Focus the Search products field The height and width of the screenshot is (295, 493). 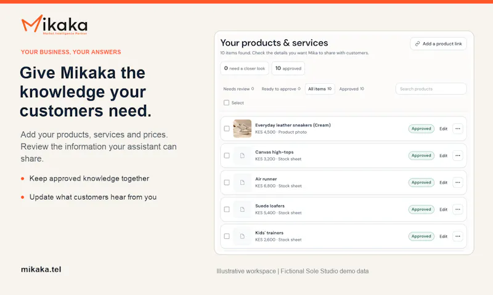coord(431,89)
